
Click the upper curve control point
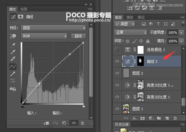[70, 54]
